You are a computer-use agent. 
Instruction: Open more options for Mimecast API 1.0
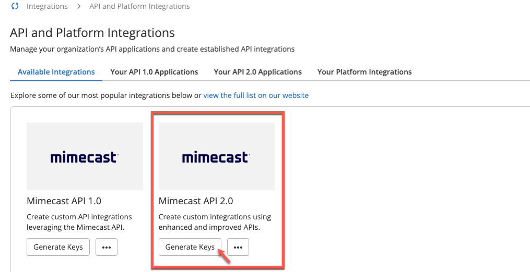coord(107,247)
